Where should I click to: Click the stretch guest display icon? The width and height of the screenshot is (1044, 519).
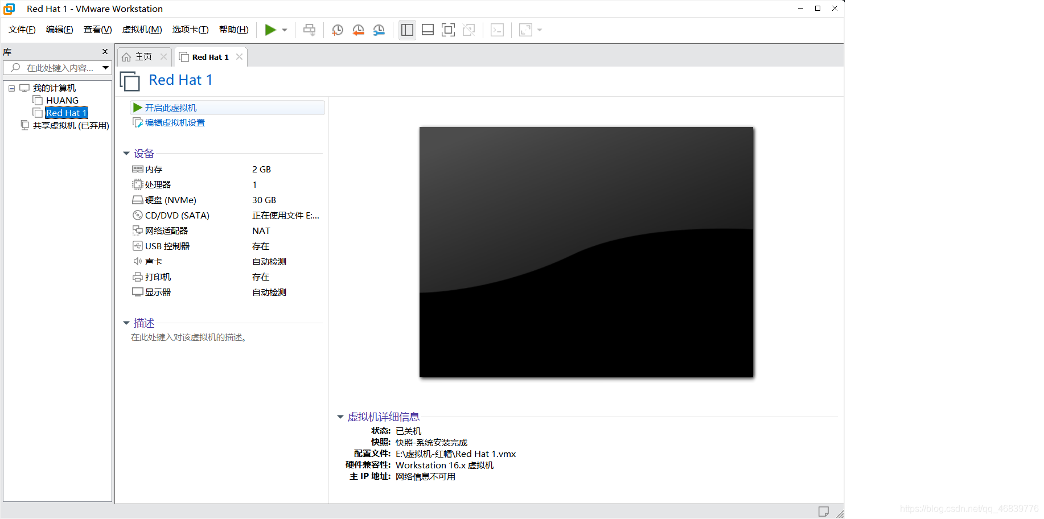click(x=525, y=30)
